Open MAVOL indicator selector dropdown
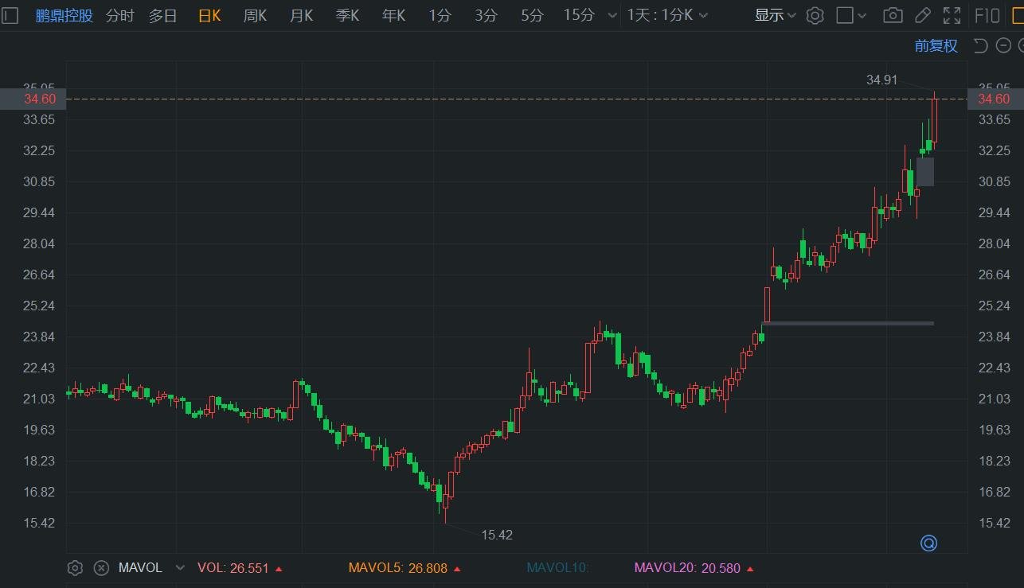 [180, 568]
